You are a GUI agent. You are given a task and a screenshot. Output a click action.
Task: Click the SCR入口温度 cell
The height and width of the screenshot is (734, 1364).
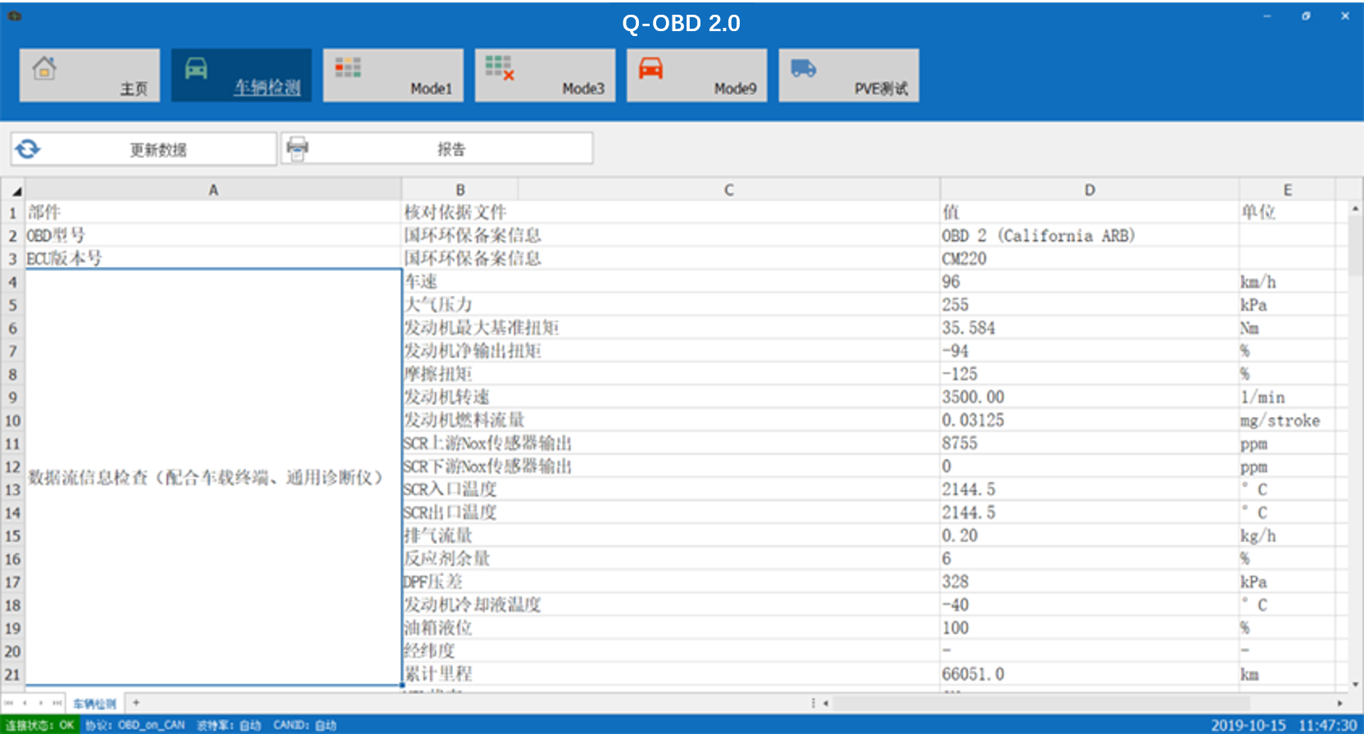671,490
